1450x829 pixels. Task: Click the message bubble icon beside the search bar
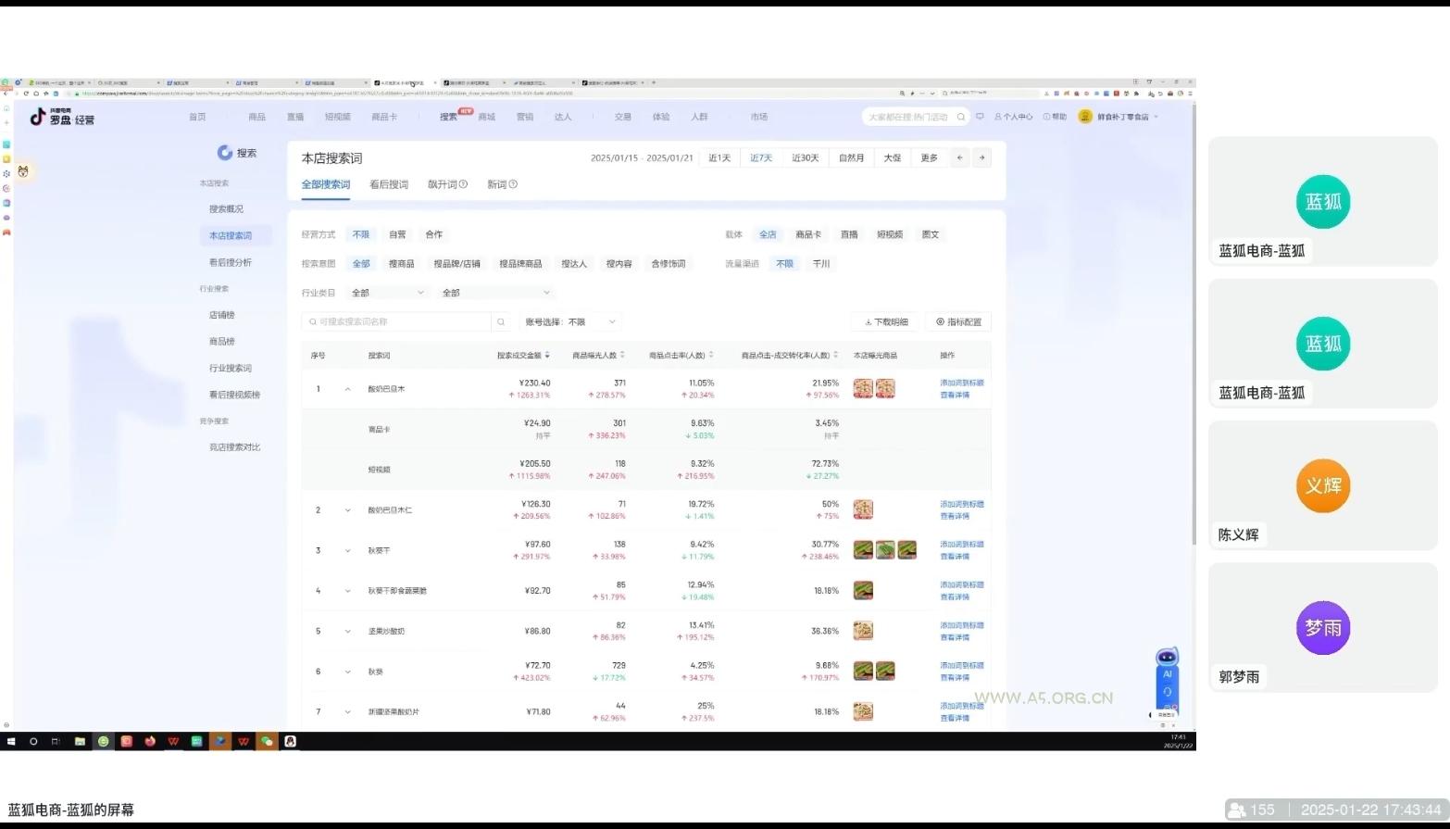(981, 117)
